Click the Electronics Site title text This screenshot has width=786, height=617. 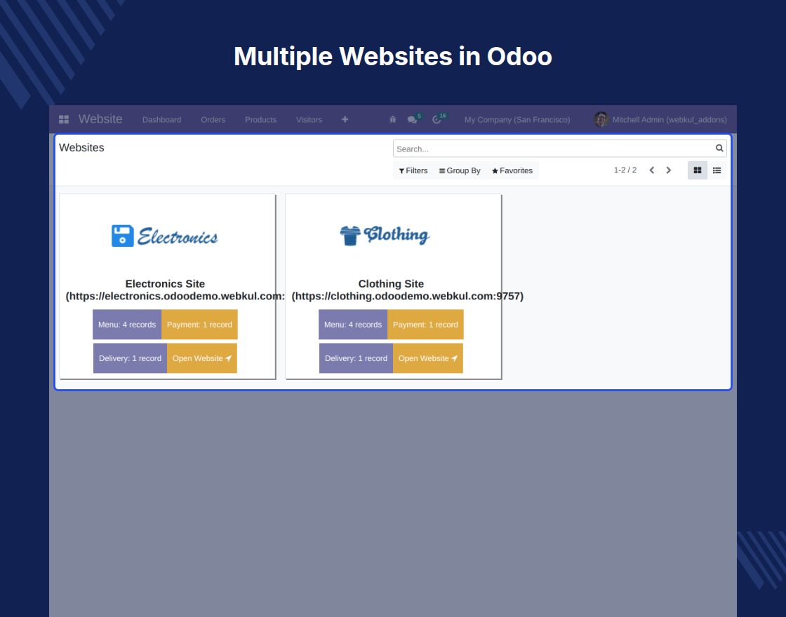tap(165, 284)
